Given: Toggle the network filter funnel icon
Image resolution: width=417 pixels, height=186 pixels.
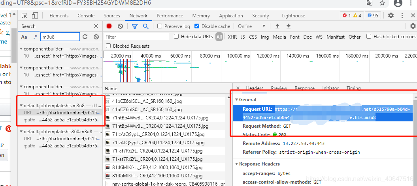Looking at the screenshot, I should pyautogui.click(x=135, y=26).
